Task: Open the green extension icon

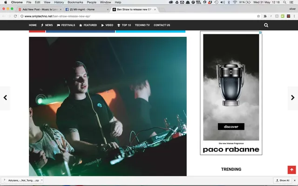Action: (x=283, y=16)
